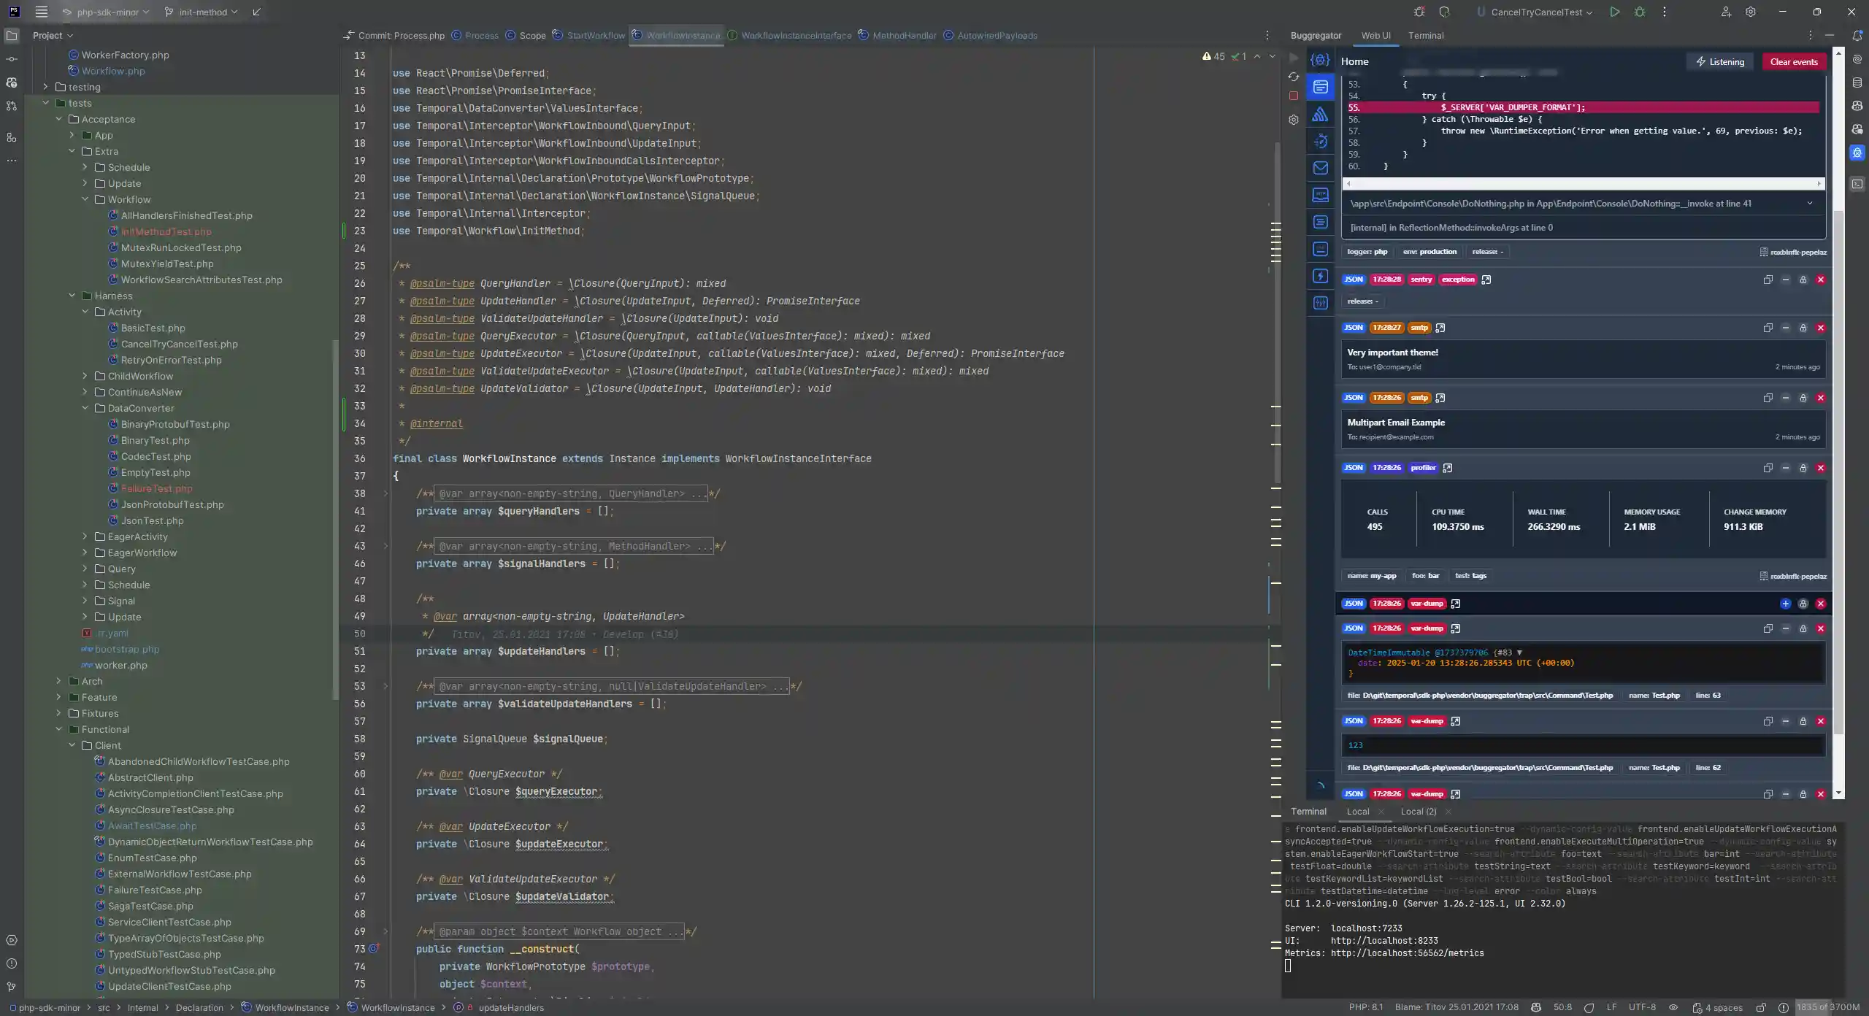Switch to the Terminal tab in Buggregator panel
The width and height of the screenshot is (1869, 1016).
(x=1427, y=35)
